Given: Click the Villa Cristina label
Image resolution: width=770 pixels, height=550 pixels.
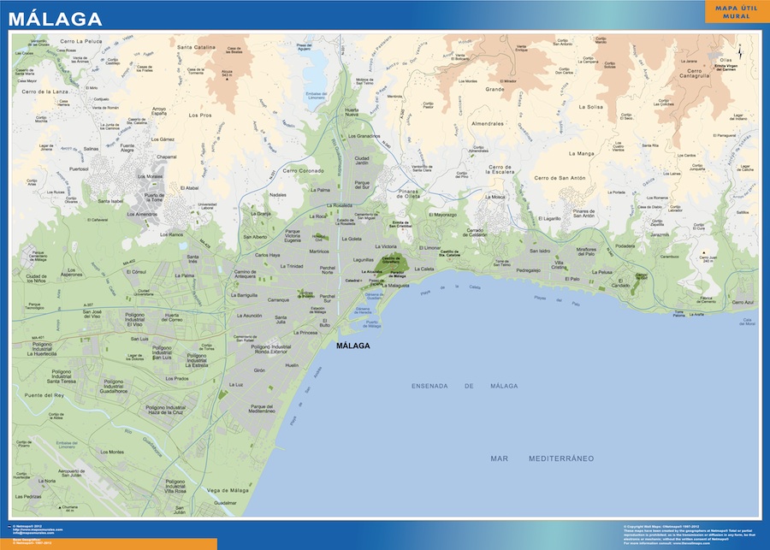Looking at the screenshot, I should [x=559, y=265].
